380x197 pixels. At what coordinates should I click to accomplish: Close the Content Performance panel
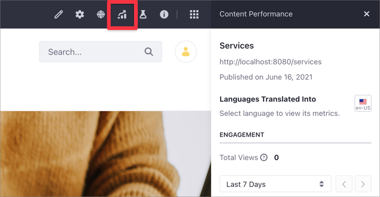367,14
